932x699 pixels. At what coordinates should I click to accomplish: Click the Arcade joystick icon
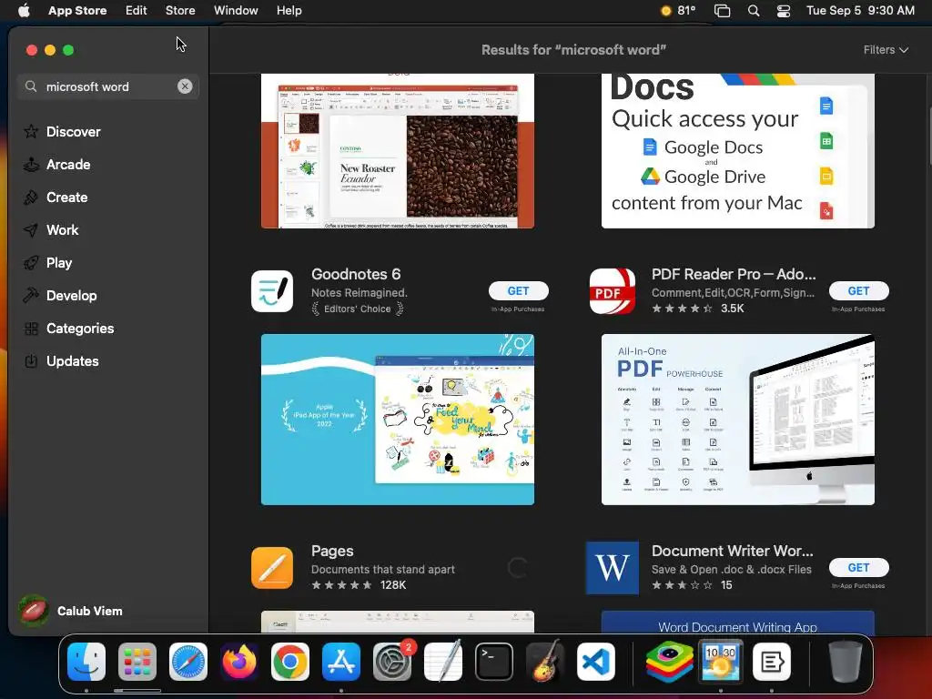31,165
